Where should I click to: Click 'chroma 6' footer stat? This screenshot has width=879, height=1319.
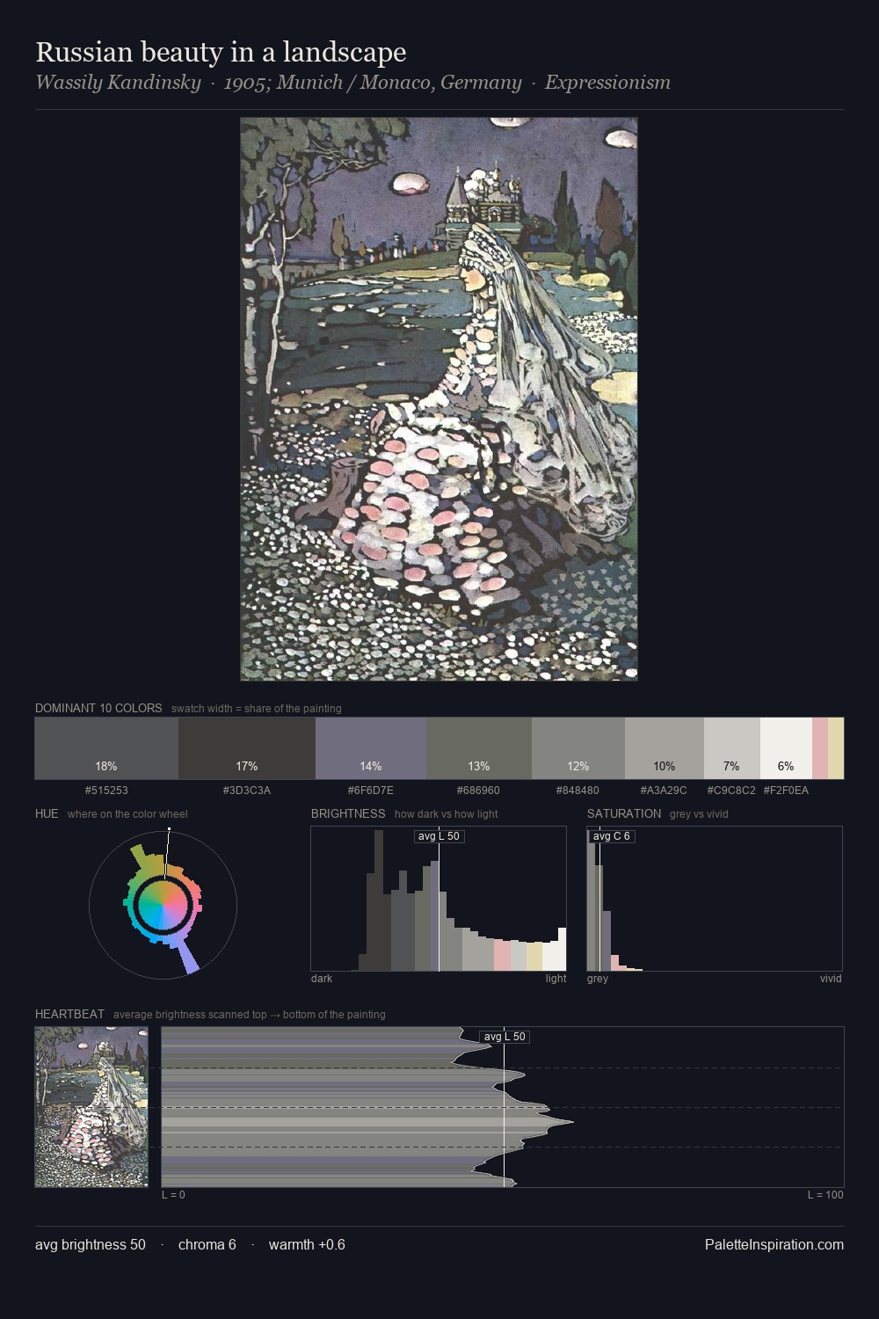click(x=207, y=1244)
